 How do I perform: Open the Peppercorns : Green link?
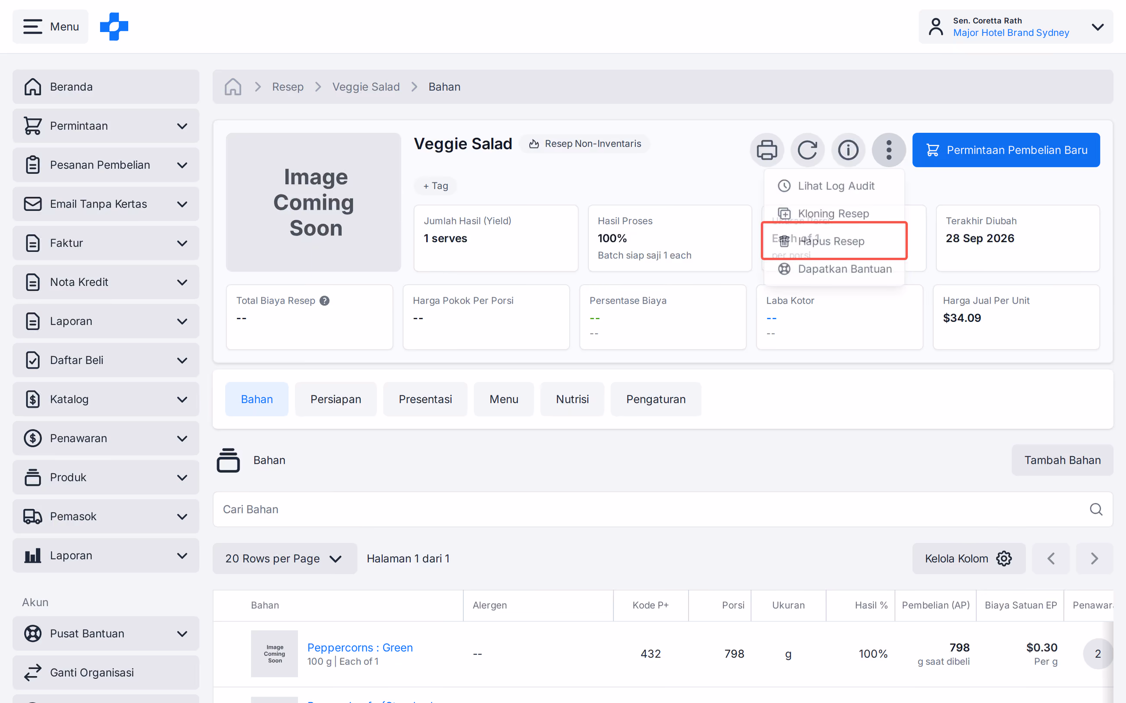360,647
